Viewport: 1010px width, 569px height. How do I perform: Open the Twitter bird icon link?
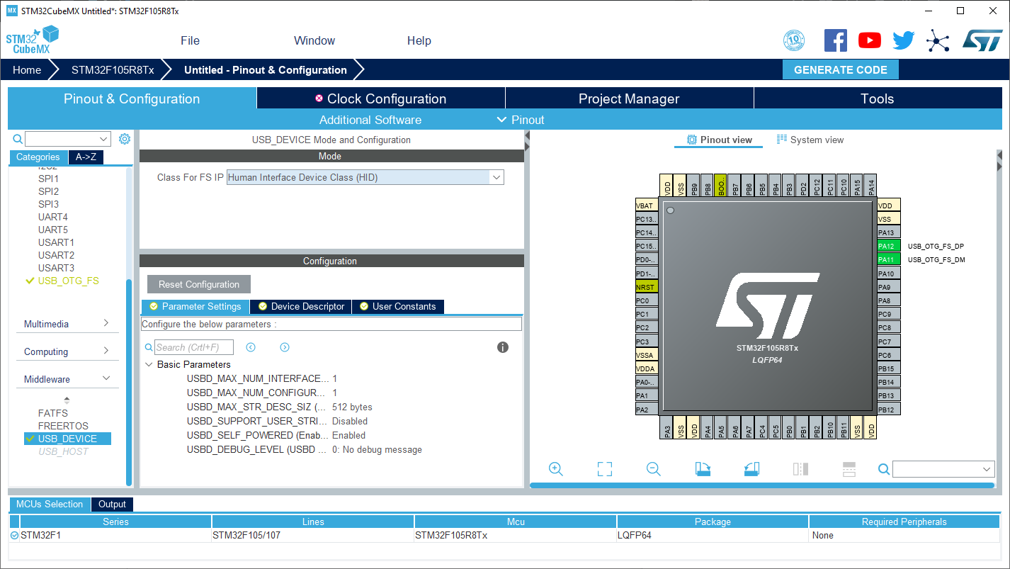904,40
